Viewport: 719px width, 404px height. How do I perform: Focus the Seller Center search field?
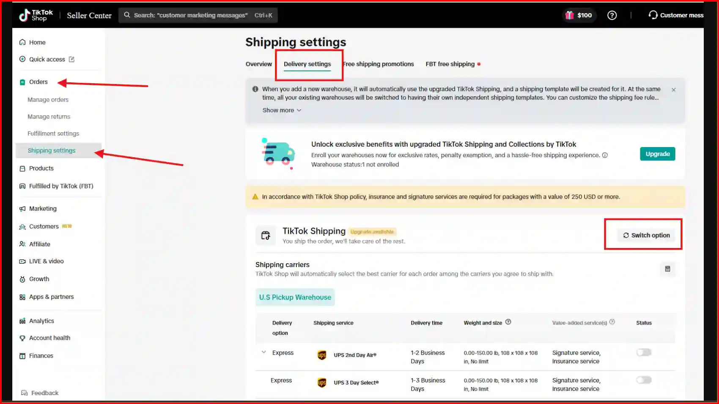pos(198,15)
